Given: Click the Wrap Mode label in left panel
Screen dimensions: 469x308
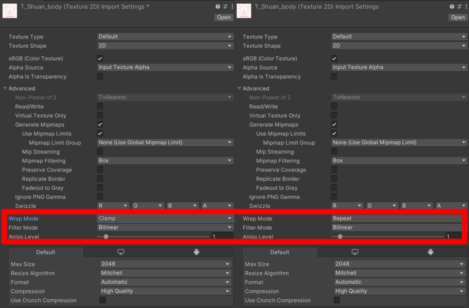Looking at the screenshot, I should [23, 219].
